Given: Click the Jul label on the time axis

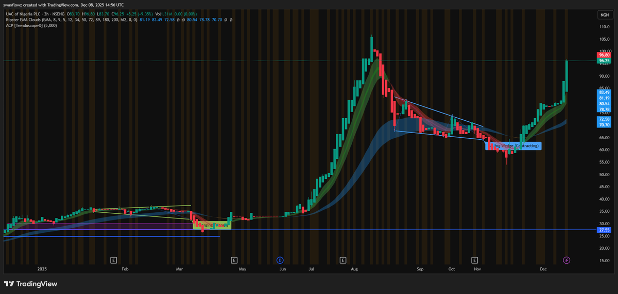Looking at the screenshot, I should (311, 269).
